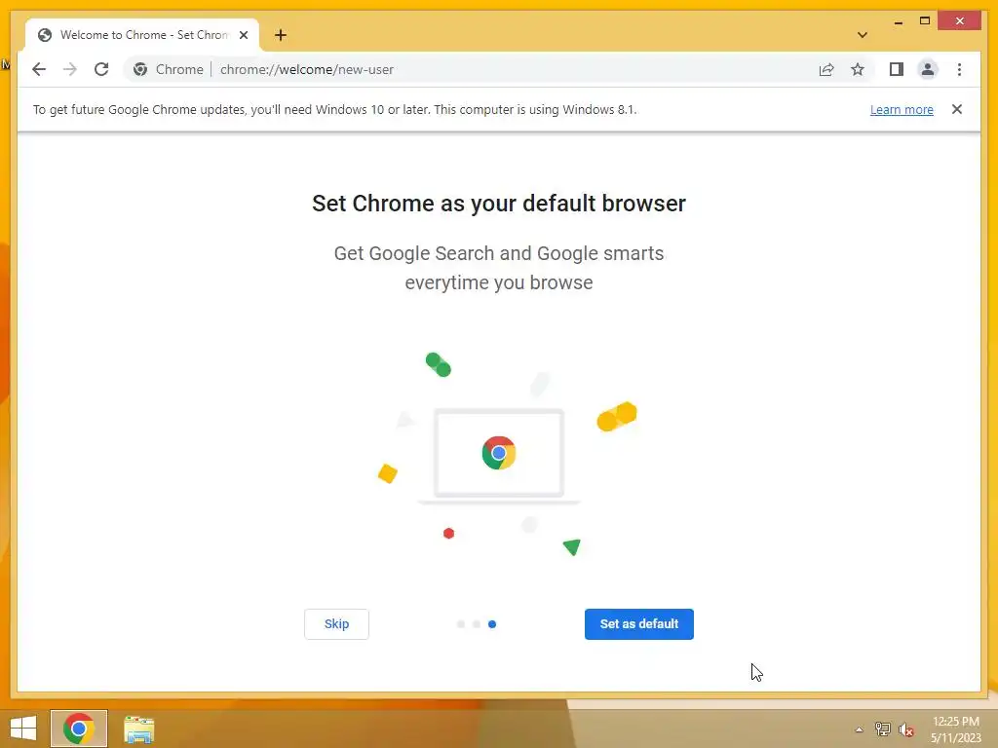Open the Chrome three-dot menu

pos(959,69)
